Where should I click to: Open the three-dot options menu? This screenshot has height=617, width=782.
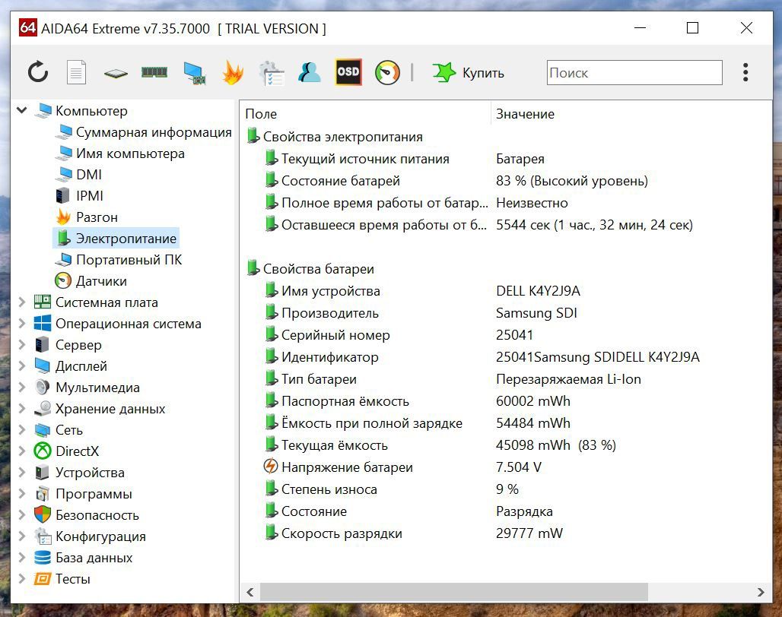click(745, 72)
